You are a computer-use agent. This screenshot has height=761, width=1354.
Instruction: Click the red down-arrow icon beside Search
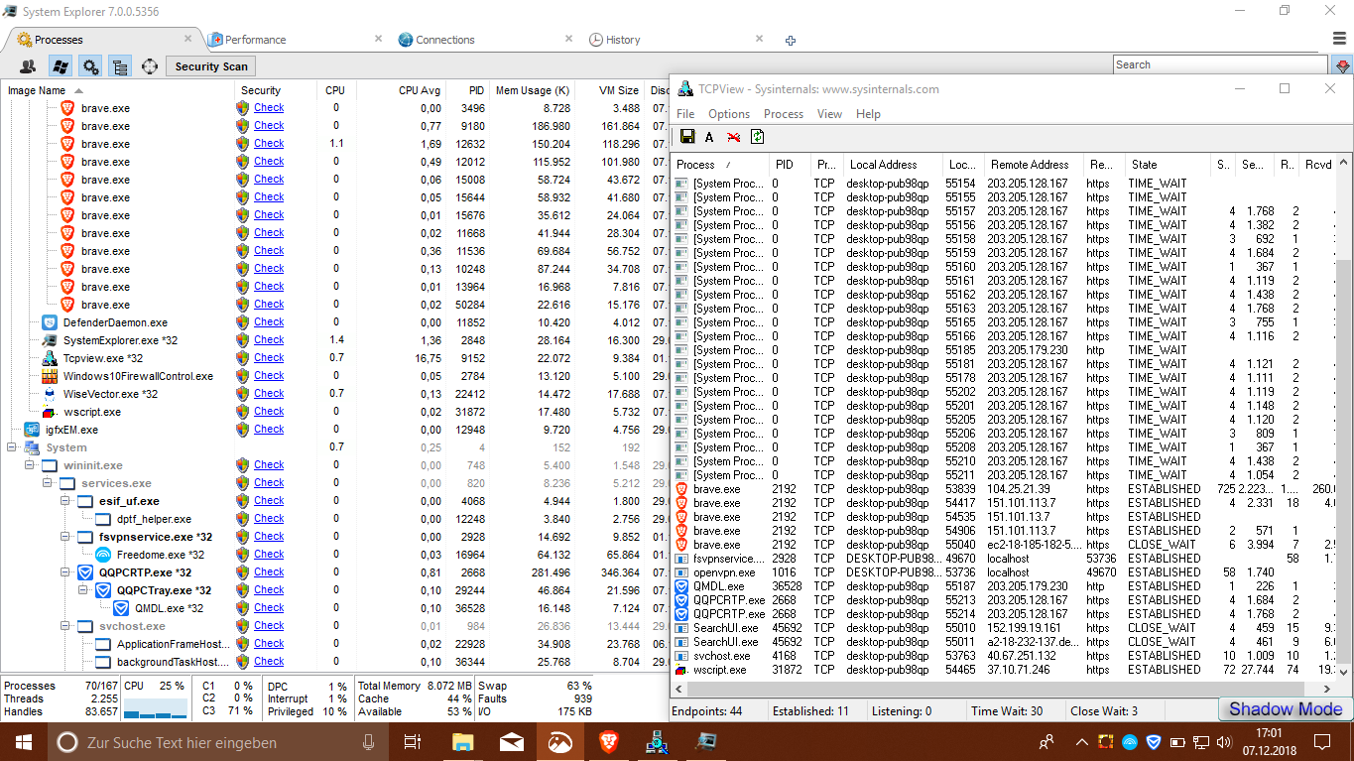click(1341, 65)
